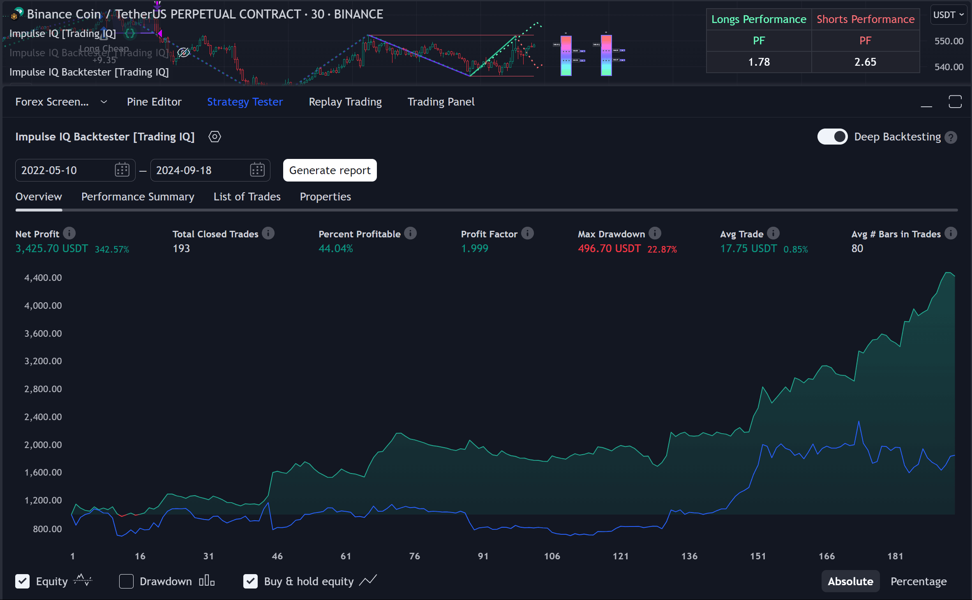Open the Pine Editor tab
The width and height of the screenshot is (972, 600).
pyautogui.click(x=154, y=102)
